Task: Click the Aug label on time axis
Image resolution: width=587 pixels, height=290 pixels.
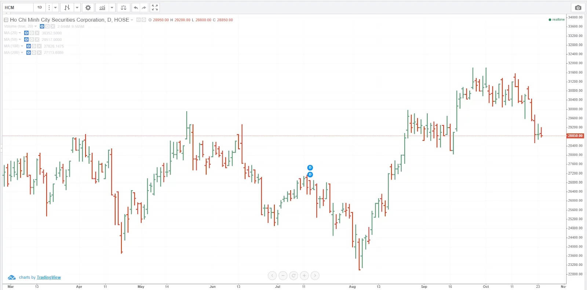Action: (x=352, y=286)
